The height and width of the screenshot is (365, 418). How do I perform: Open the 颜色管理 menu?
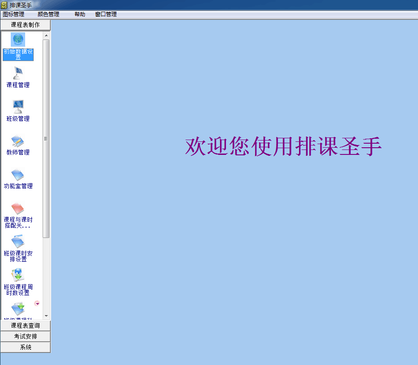[x=48, y=14]
